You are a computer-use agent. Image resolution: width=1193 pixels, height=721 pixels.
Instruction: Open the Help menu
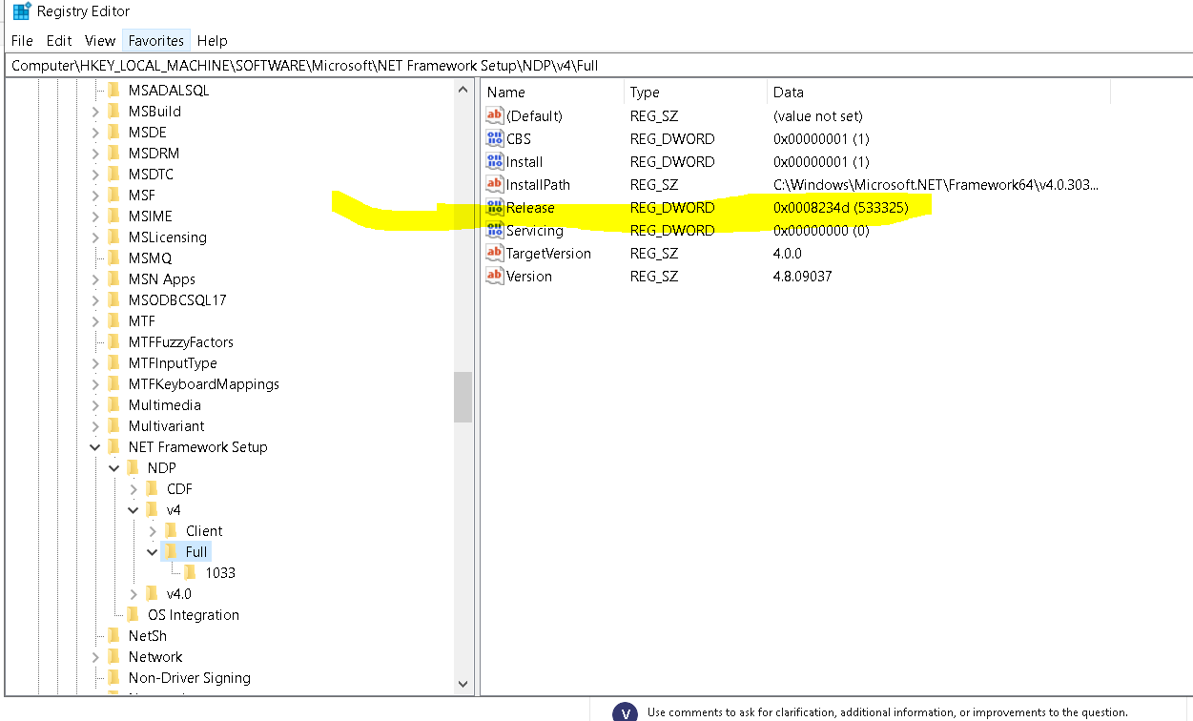[212, 40]
